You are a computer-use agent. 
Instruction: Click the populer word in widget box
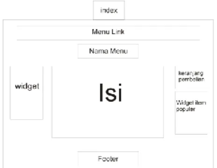pyautogui.click(x=186, y=109)
